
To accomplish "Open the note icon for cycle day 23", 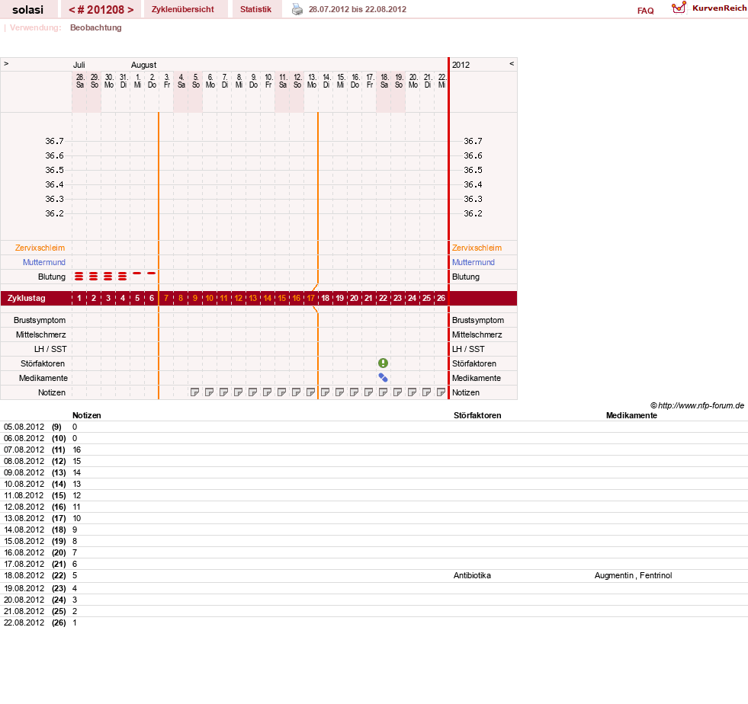I will pyautogui.click(x=397, y=392).
